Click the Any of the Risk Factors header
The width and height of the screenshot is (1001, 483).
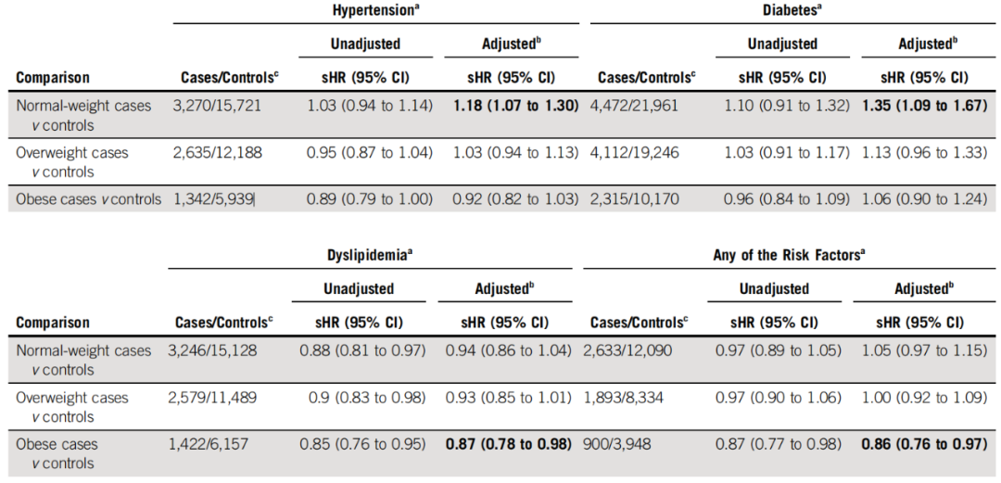point(790,256)
